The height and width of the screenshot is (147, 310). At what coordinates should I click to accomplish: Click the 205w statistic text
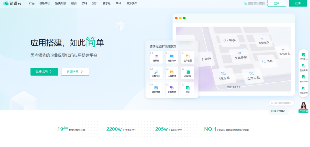tap(161, 129)
